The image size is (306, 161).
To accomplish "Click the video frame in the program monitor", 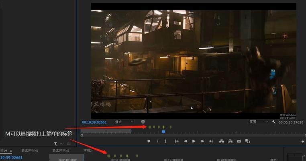I will [194, 61].
